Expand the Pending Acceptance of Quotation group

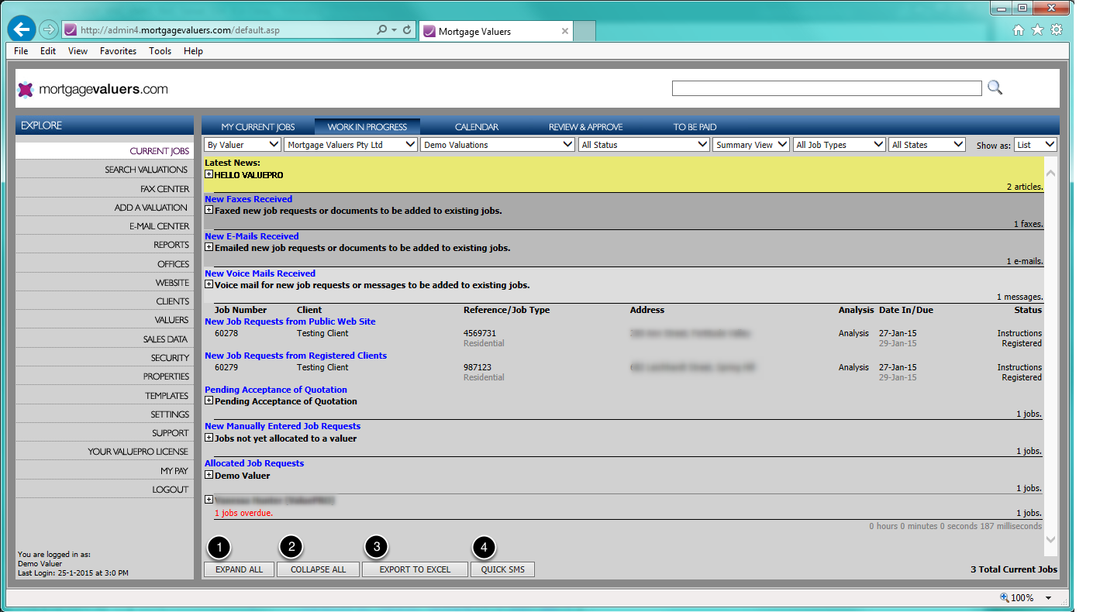(209, 401)
